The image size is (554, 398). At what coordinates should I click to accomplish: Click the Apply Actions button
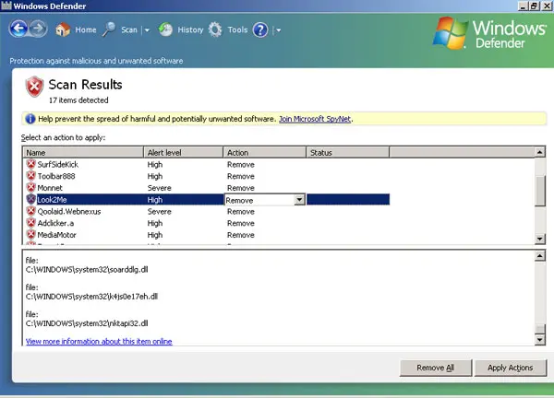511,368
